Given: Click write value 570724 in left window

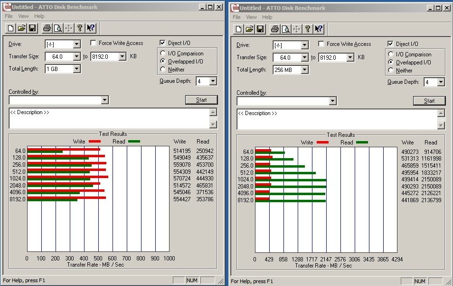Looking at the screenshot, I should pyautogui.click(x=182, y=179).
